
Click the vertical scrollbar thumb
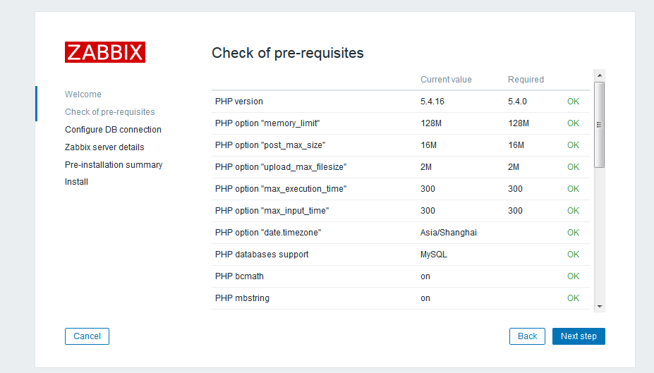[599, 124]
